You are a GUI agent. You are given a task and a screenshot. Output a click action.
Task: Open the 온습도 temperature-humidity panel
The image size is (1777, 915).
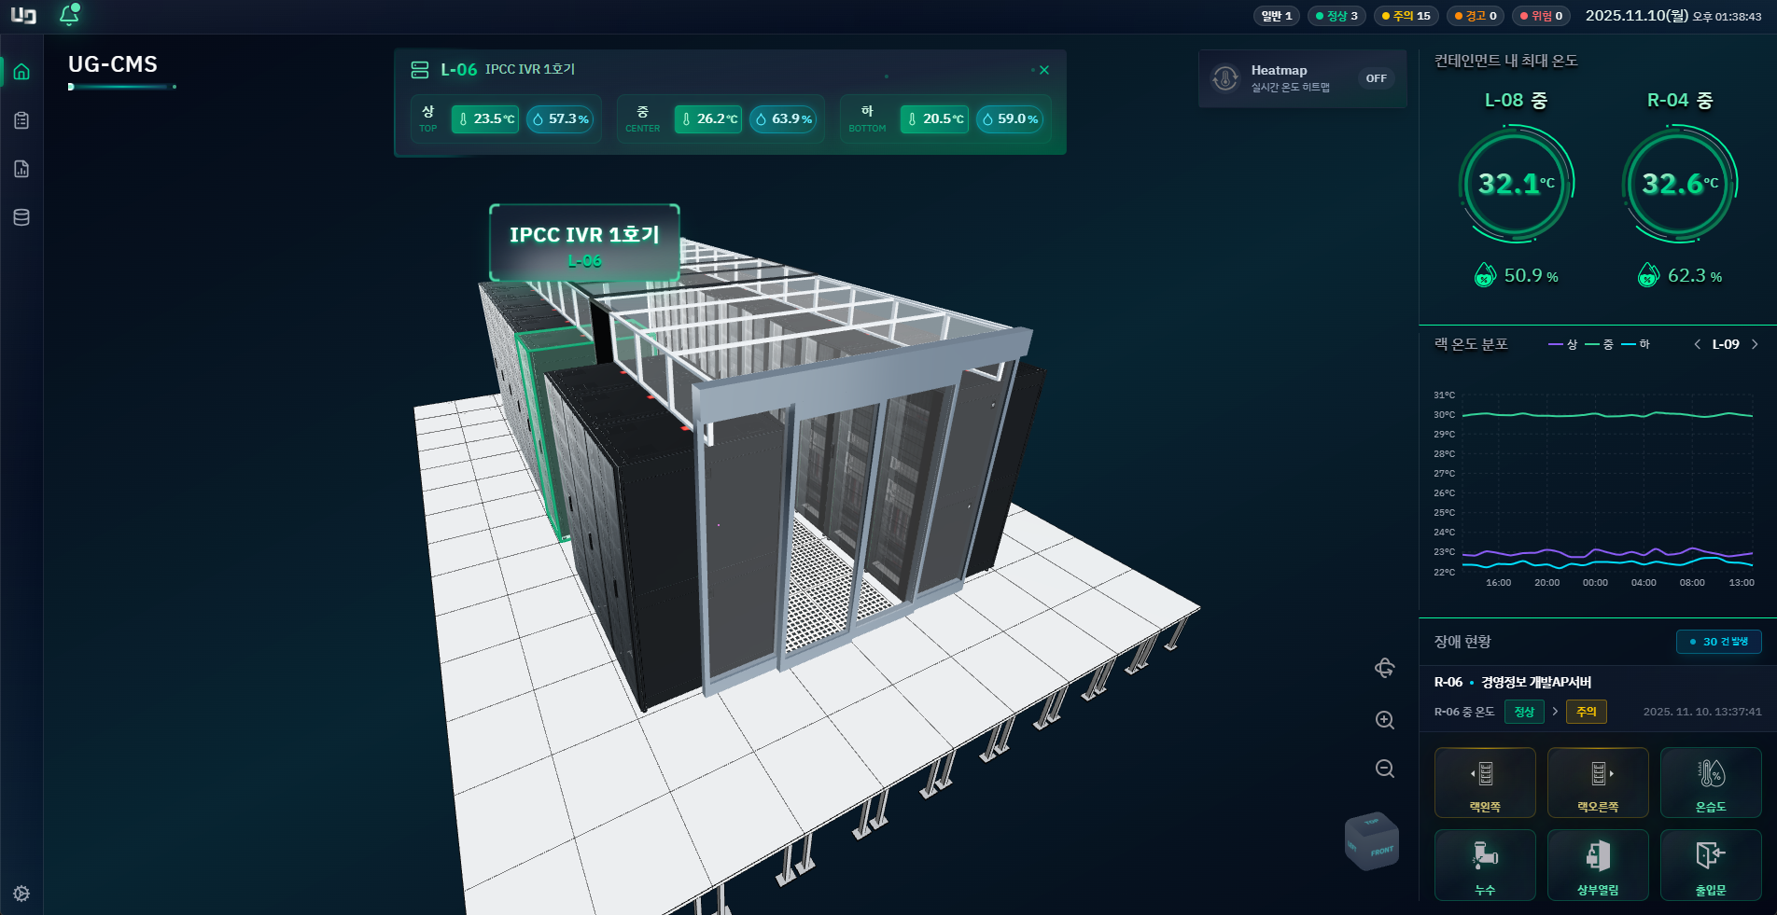[x=1710, y=782]
